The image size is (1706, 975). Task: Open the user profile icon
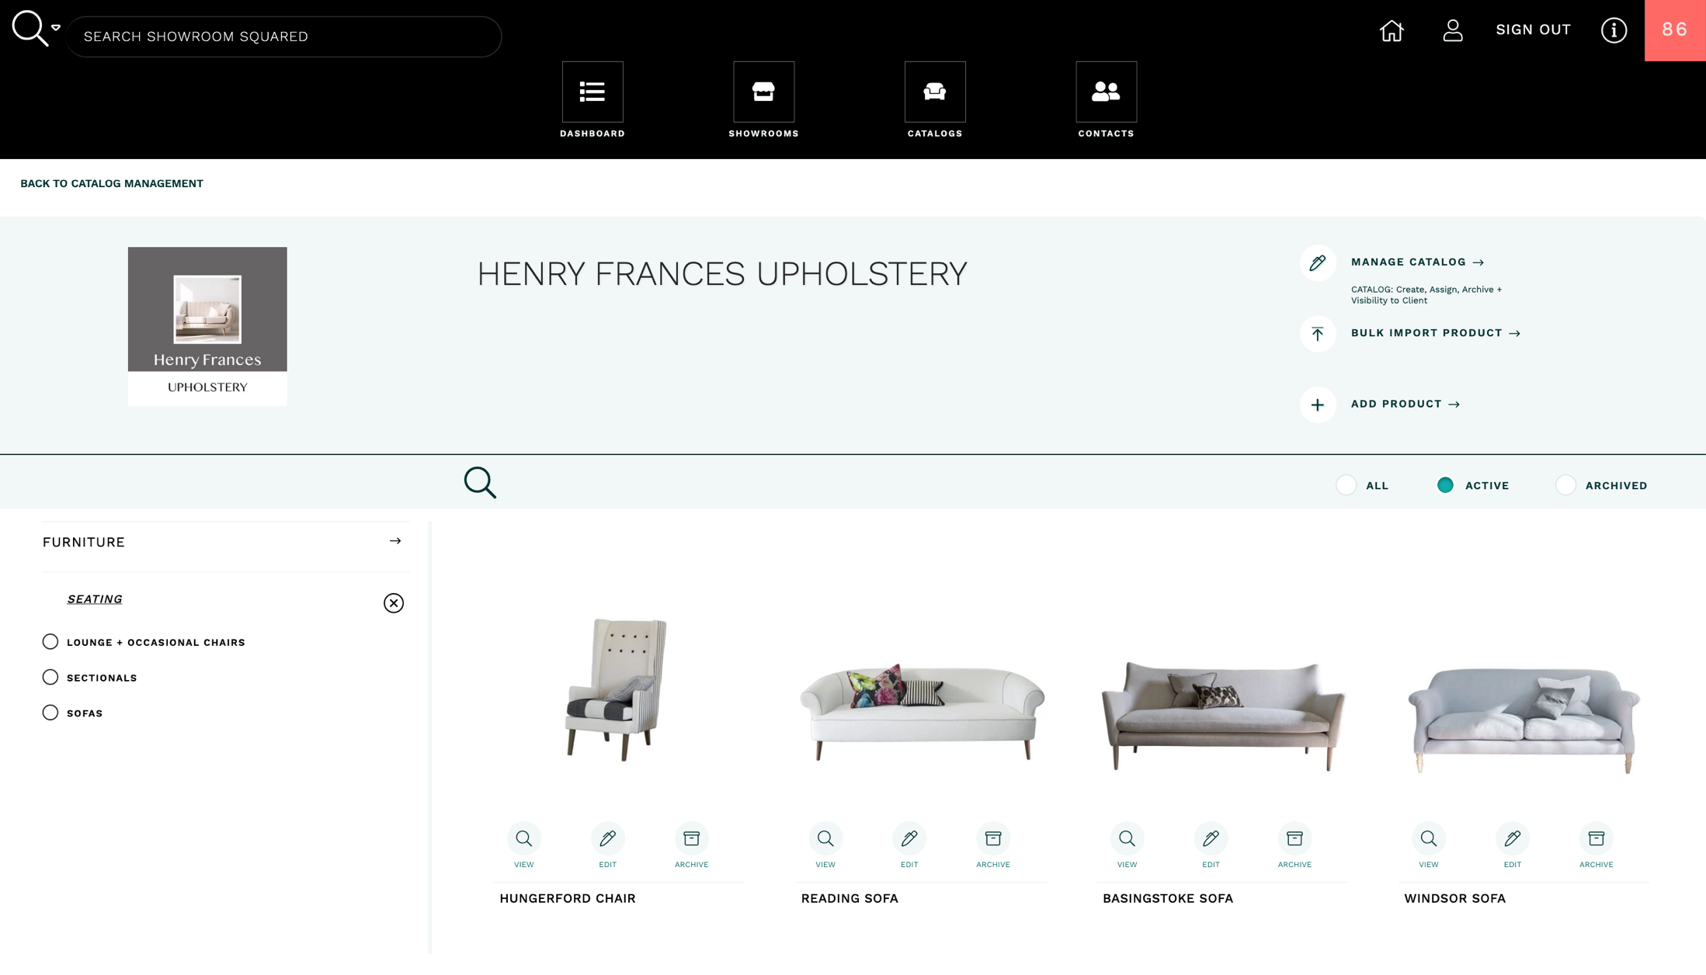(x=1452, y=30)
